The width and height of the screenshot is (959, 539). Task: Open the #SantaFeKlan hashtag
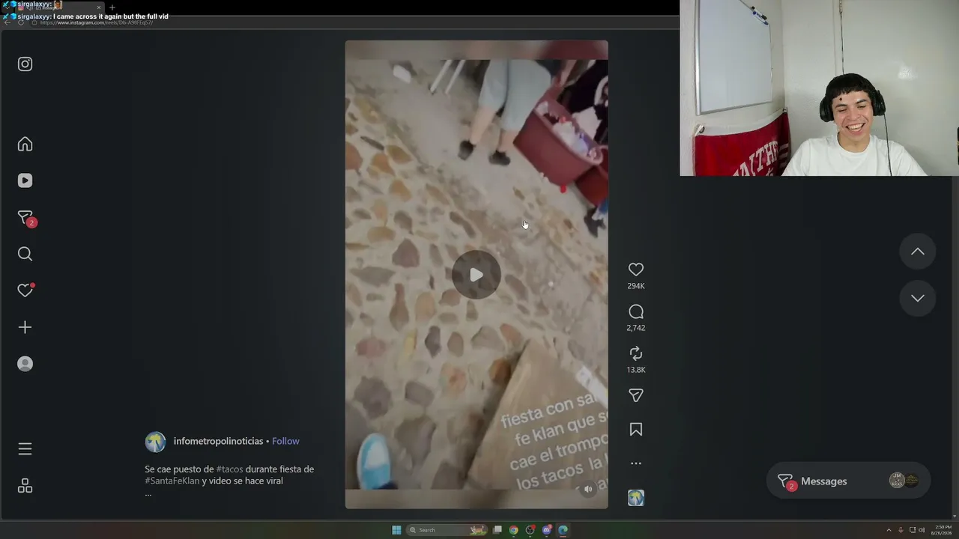pos(172,481)
